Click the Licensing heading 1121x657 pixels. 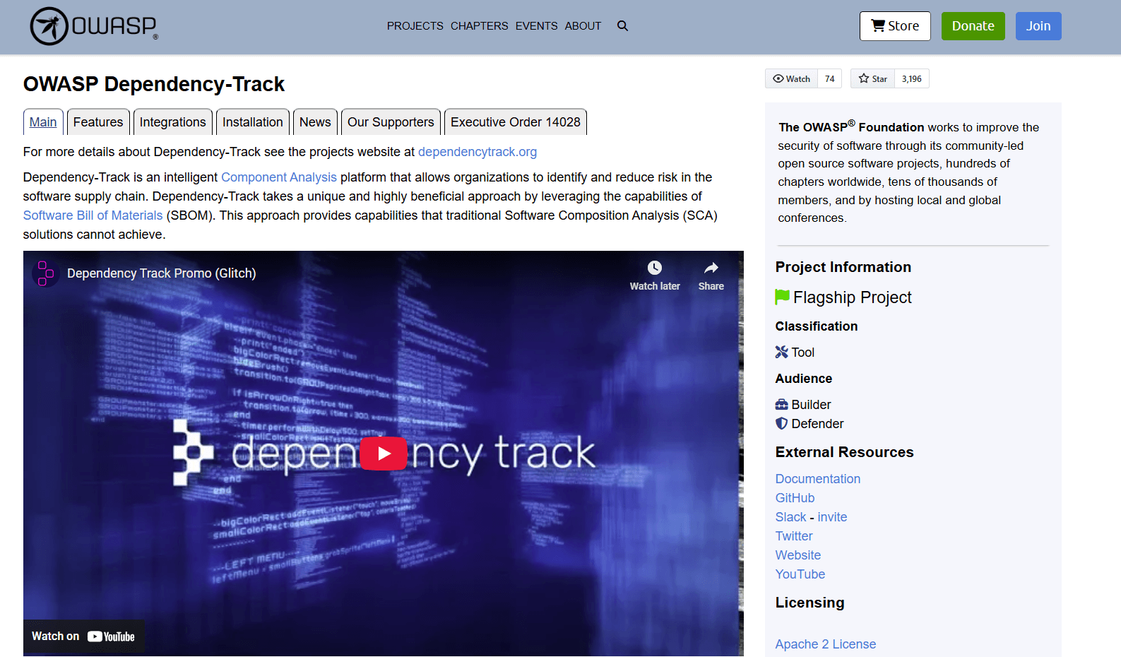tap(810, 603)
